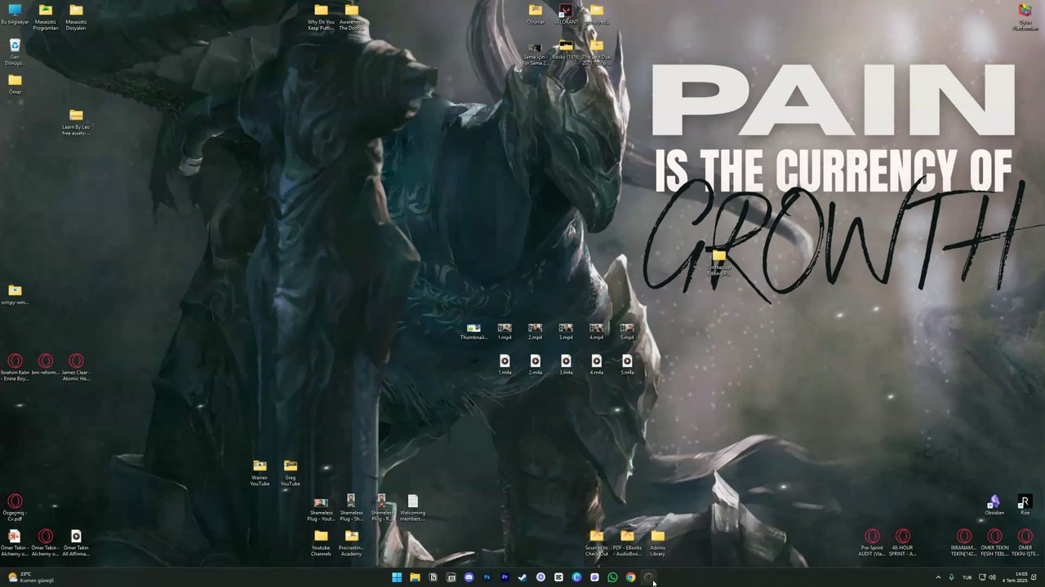Open Google Chrome from taskbar

tap(630, 577)
